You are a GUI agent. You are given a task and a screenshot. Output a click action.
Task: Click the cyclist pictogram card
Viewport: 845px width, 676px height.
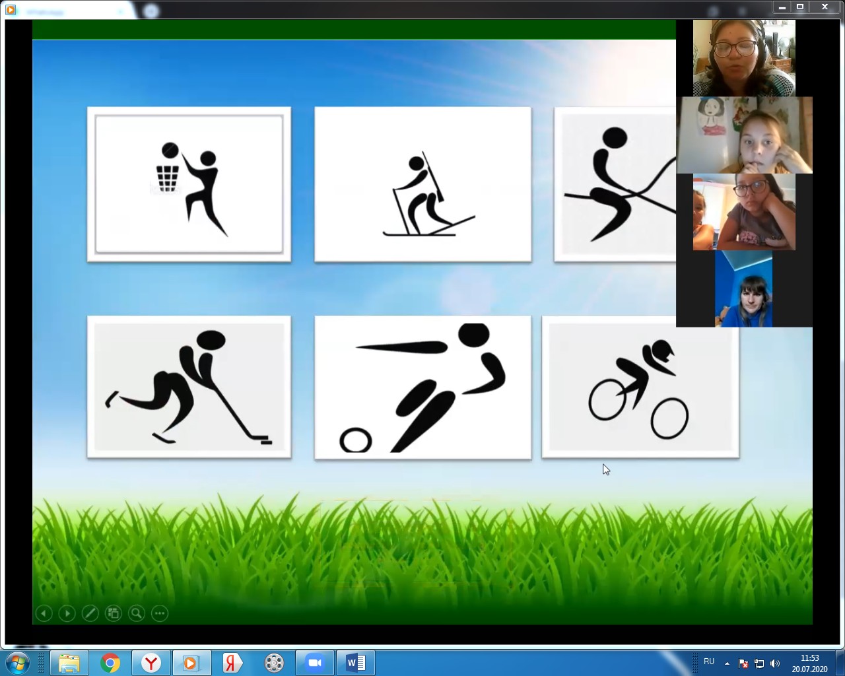pos(640,387)
